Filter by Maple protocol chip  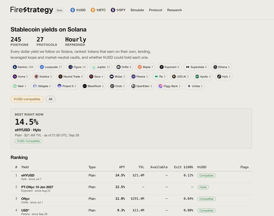(145, 67)
